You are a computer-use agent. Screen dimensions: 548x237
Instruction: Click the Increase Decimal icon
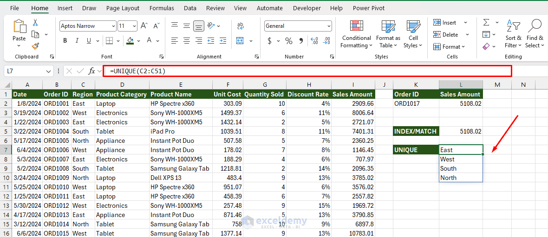point(314,41)
